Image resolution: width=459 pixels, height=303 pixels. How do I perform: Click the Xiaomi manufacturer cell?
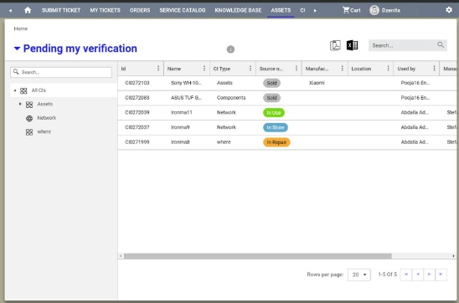pos(317,83)
